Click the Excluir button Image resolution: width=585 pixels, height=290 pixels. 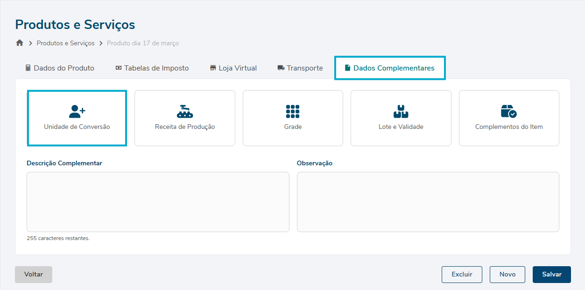pos(462,275)
